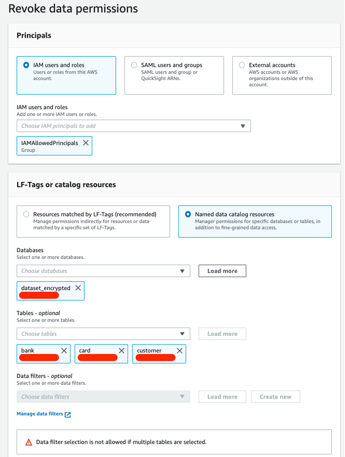This screenshot has height=457, width=345.
Task: Open the Choose IAM principals dropdown
Action: pyautogui.click(x=133, y=126)
